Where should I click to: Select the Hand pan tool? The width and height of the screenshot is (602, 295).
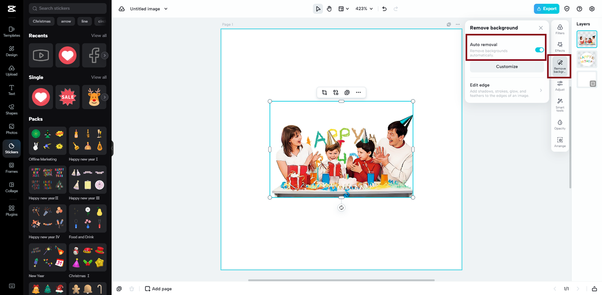[x=329, y=8]
